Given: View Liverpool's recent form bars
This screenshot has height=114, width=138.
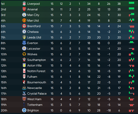Looking at the screenshot, I should click(x=132, y=3).
